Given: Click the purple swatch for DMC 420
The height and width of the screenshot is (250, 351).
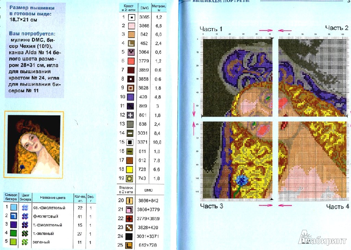Looking at the screenshot, I should pyautogui.click(x=130, y=97).
